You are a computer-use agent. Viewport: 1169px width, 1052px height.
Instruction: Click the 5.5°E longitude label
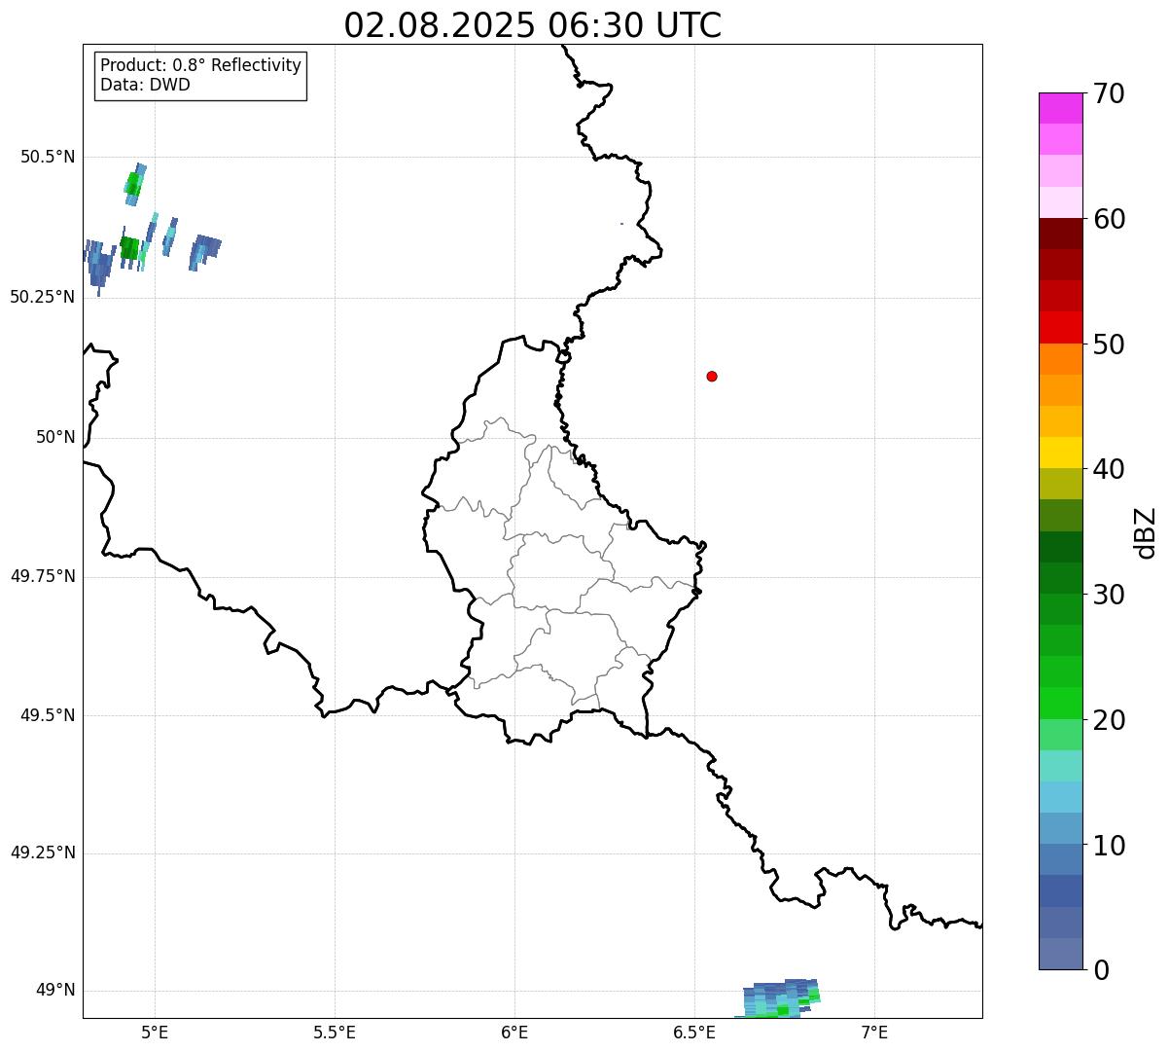335,1033
